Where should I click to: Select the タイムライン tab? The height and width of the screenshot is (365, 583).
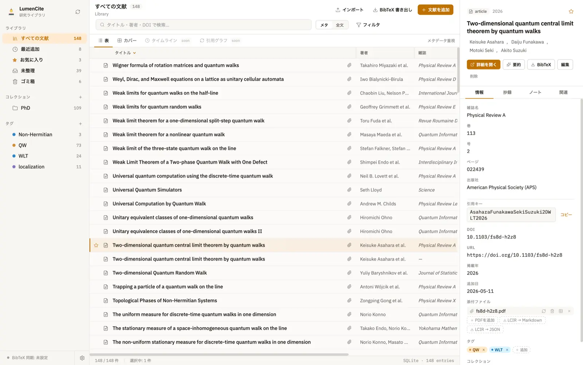[167, 41]
